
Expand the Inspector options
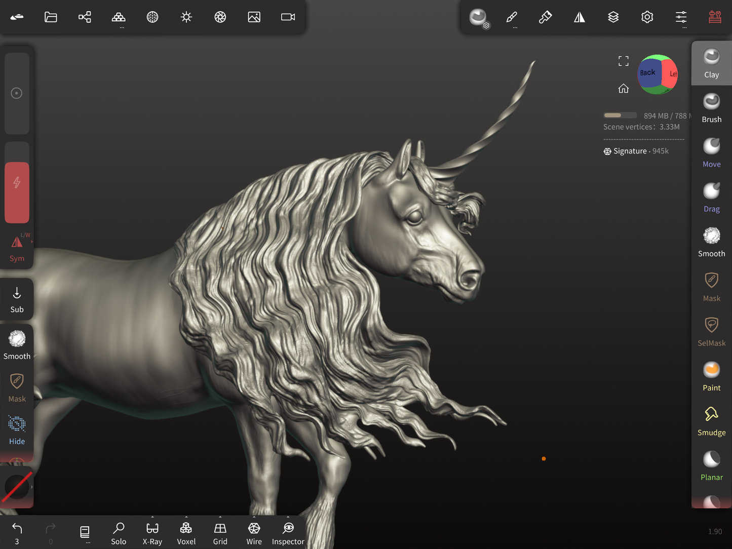288,518
